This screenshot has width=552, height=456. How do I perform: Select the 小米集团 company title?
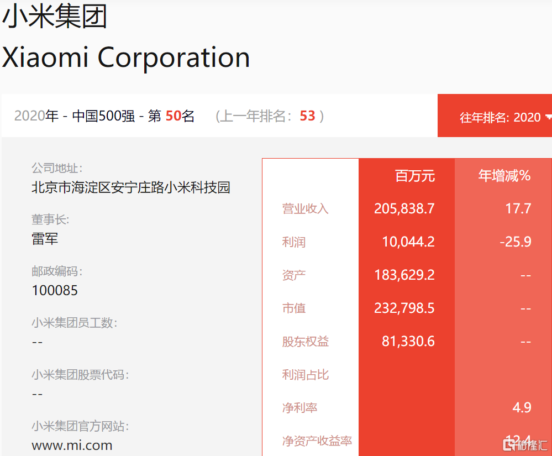[x=55, y=16]
